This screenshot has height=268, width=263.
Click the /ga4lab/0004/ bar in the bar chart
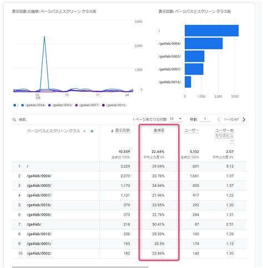pos(204,43)
